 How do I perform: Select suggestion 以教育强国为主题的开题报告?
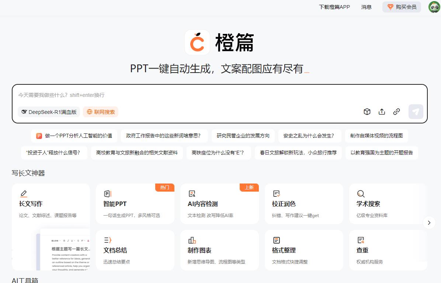pos(382,153)
